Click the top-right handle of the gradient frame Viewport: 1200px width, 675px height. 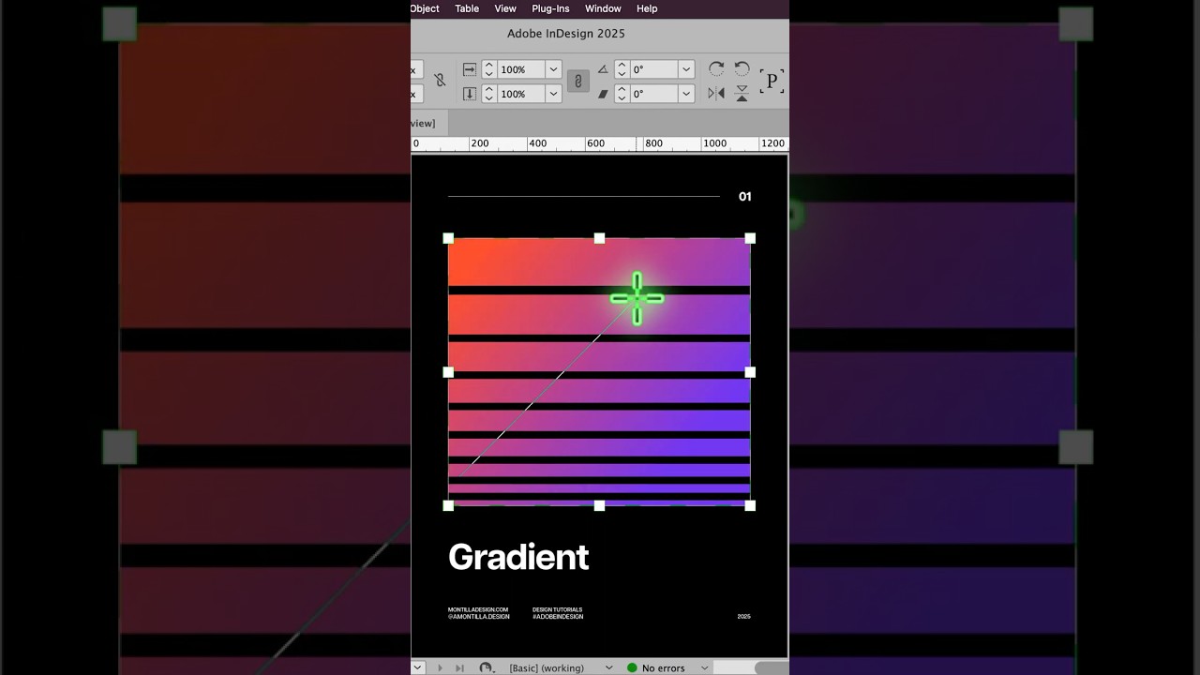coord(750,238)
